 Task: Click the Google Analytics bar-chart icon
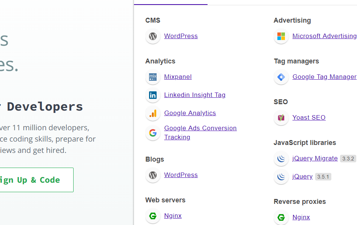click(153, 113)
